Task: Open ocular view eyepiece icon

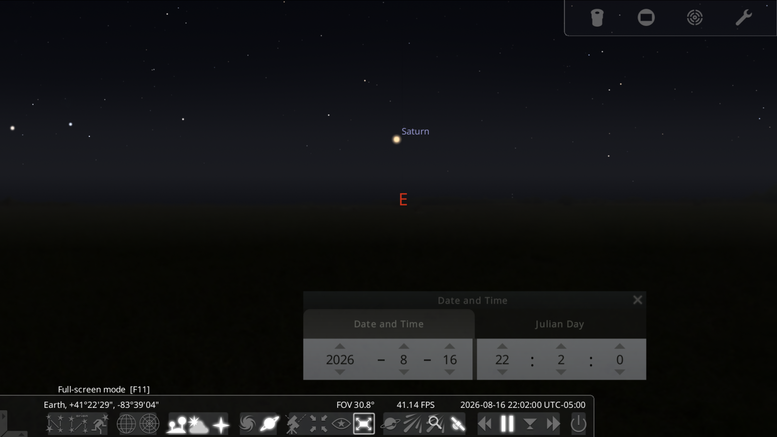Action: [597, 18]
